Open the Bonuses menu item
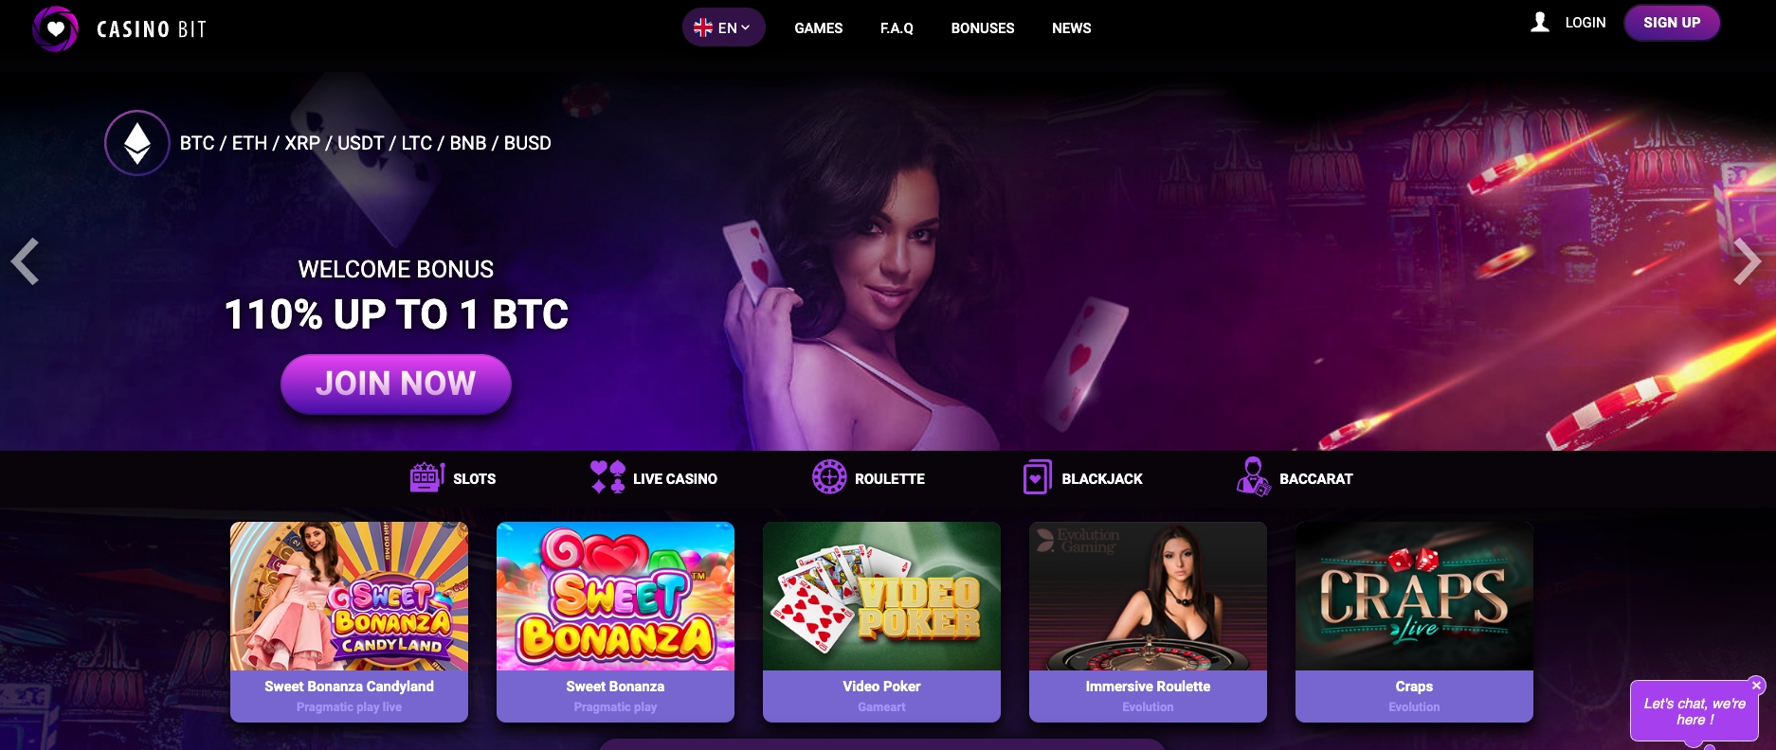This screenshot has height=750, width=1776. [x=983, y=28]
